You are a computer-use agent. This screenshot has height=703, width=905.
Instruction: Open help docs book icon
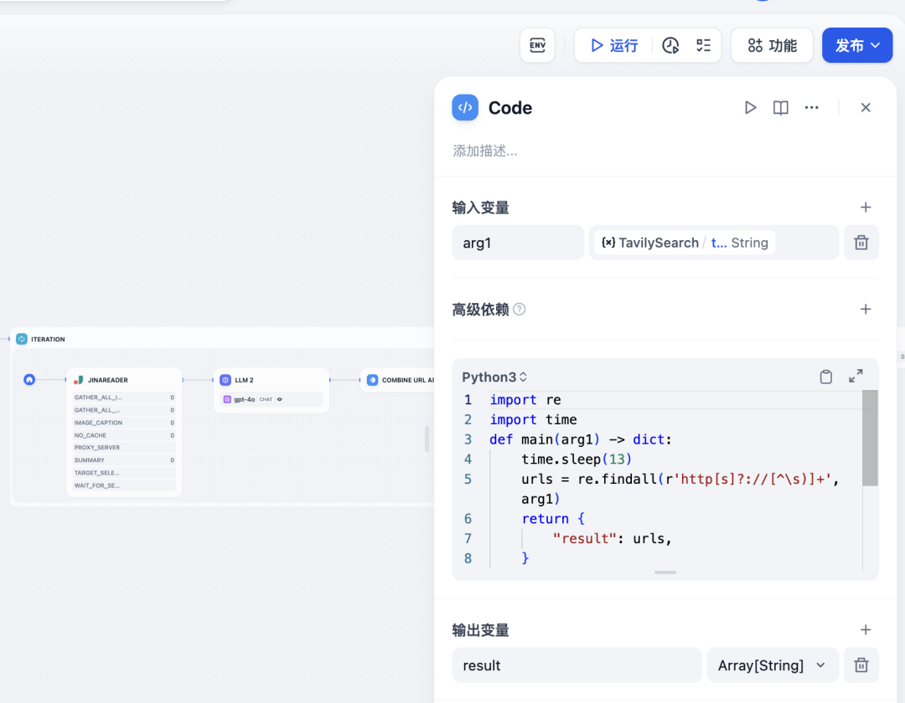(x=780, y=108)
